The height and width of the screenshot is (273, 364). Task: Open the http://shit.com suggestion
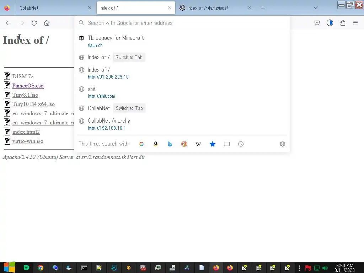coord(182,92)
